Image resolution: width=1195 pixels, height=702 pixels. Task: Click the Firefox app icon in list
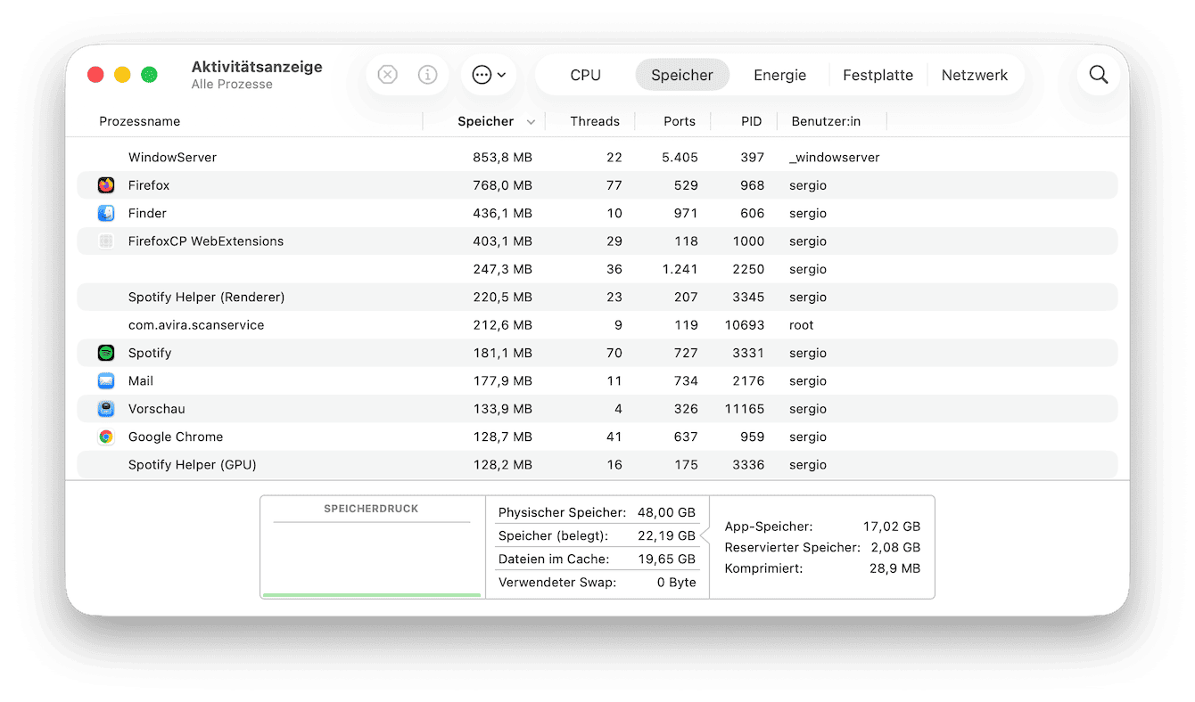tap(106, 185)
